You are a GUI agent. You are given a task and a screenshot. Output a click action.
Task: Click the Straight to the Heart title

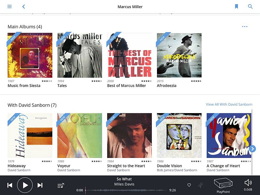tap(126, 166)
